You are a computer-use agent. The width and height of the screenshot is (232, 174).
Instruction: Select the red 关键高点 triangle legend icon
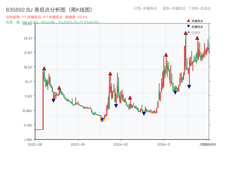pos(188,21)
